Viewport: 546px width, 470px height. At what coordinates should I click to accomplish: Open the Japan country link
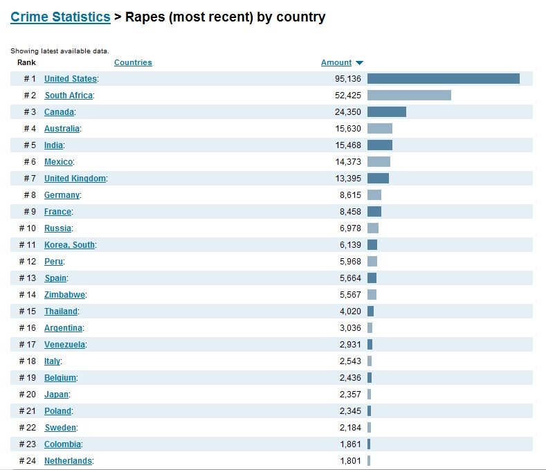(57, 395)
